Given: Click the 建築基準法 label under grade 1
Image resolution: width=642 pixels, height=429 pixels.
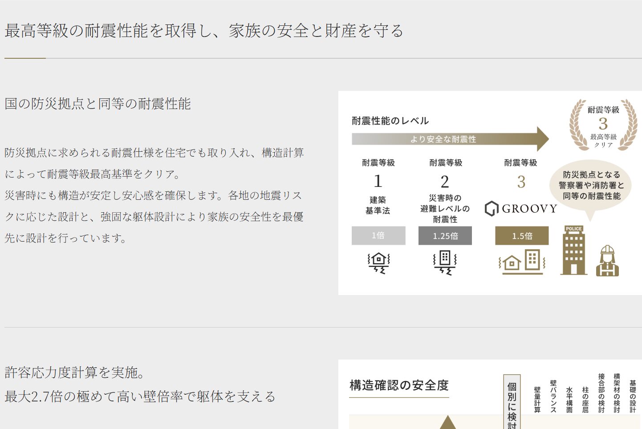Looking at the screenshot, I should point(378,205).
